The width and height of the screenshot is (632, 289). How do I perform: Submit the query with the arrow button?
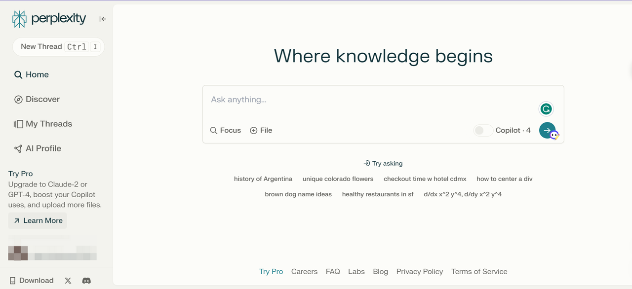tap(547, 130)
